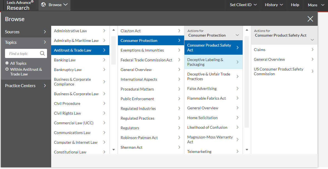The width and height of the screenshot is (328, 169).
Task: Open Regulated Practices subtopic
Action: point(151,118)
